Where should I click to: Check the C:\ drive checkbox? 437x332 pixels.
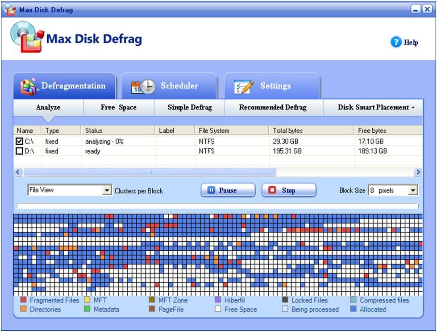point(19,141)
